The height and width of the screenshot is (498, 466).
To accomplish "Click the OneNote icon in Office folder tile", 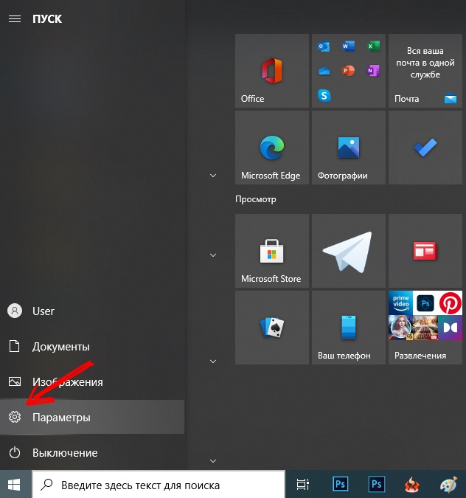I will [373, 71].
